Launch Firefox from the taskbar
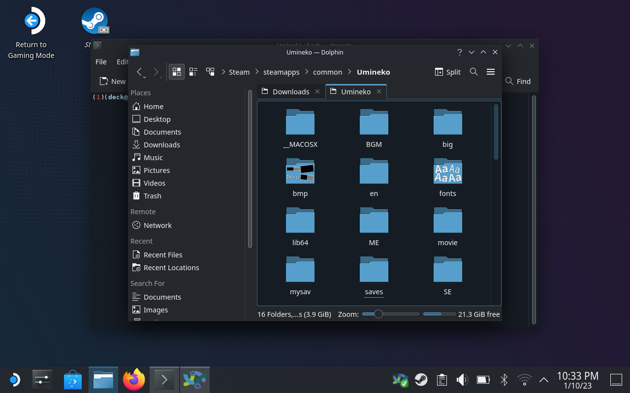Image resolution: width=630 pixels, height=393 pixels. point(133,380)
